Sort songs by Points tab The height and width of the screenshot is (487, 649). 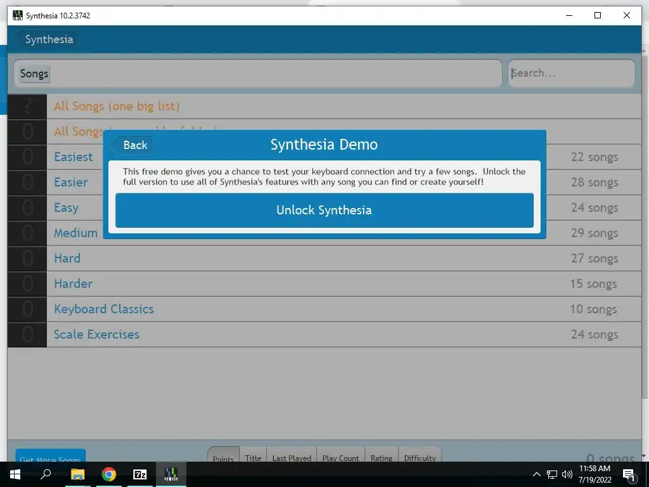(x=223, y=455)
